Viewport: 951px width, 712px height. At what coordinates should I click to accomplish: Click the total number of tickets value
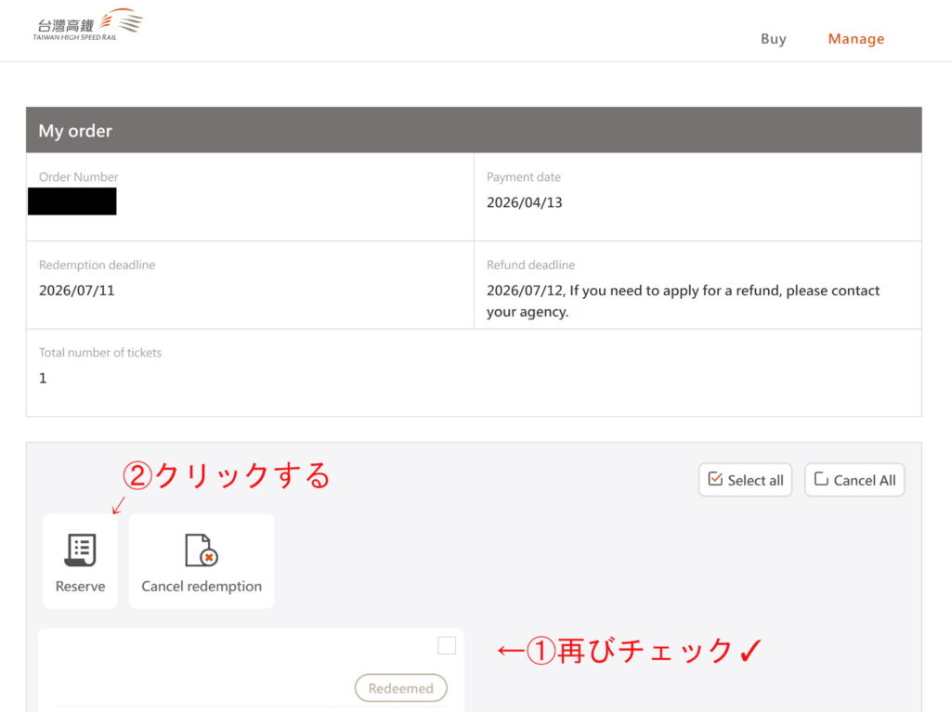pos(43,378)
